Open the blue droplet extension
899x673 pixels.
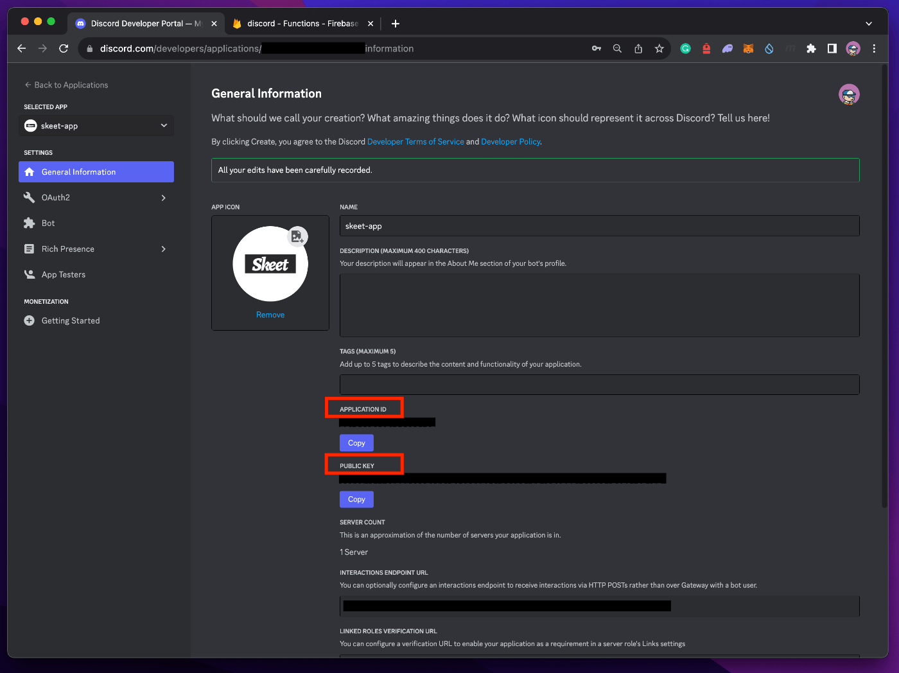769,49
